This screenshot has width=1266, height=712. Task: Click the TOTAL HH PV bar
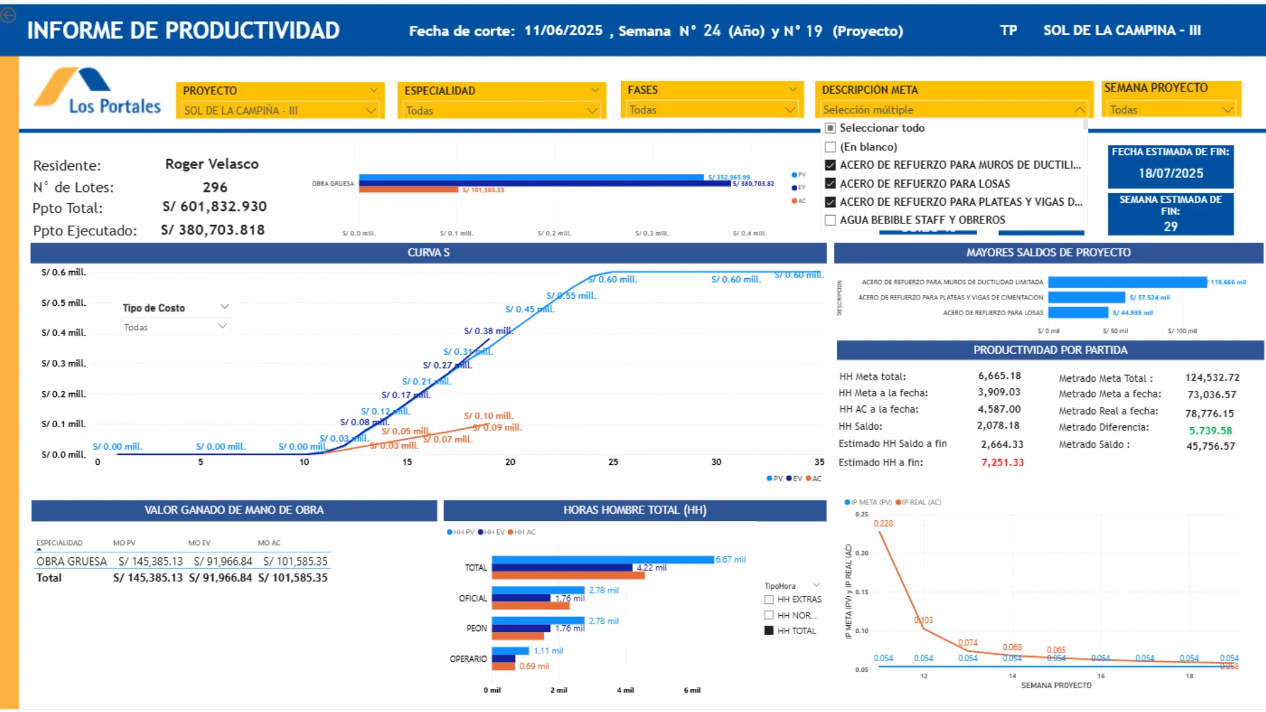click(x=603, y=560)
